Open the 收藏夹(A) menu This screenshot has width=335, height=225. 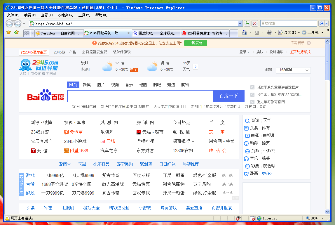click(x=66, y=15)
